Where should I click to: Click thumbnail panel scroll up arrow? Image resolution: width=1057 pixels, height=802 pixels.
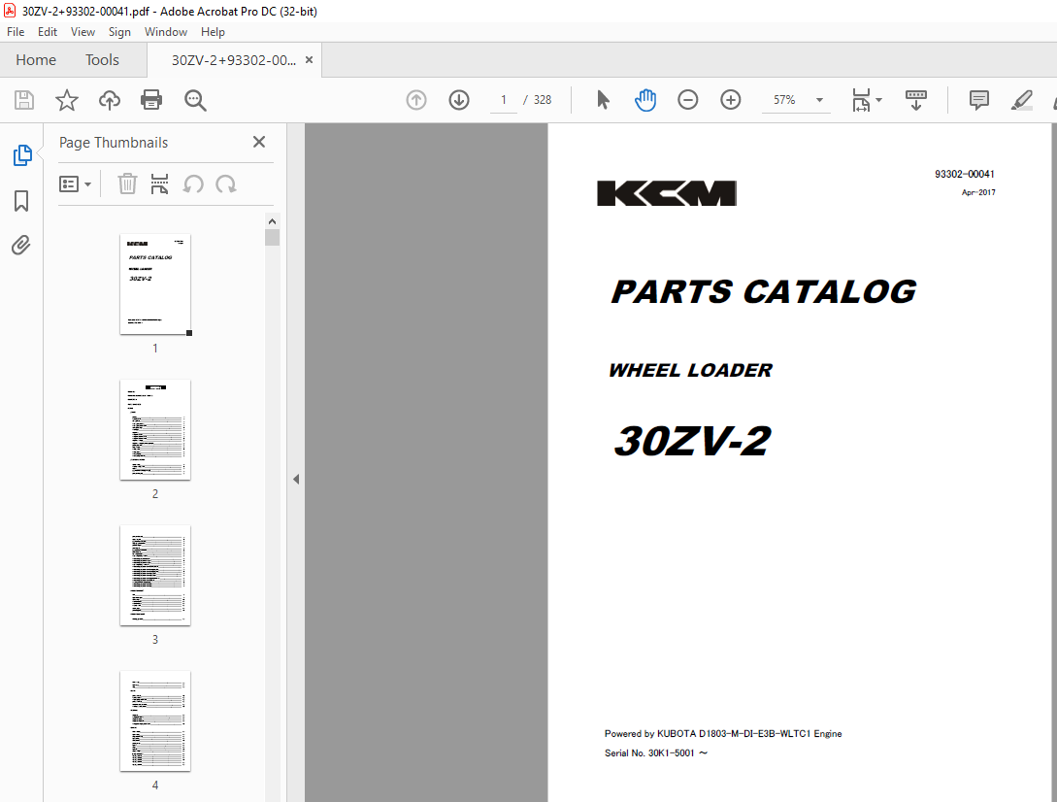click(273, 221)
